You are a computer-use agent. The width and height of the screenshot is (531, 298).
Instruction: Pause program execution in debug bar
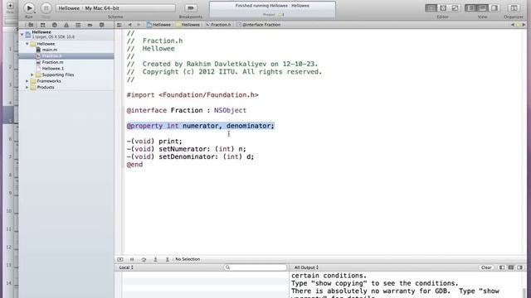(x=132, y=259)
